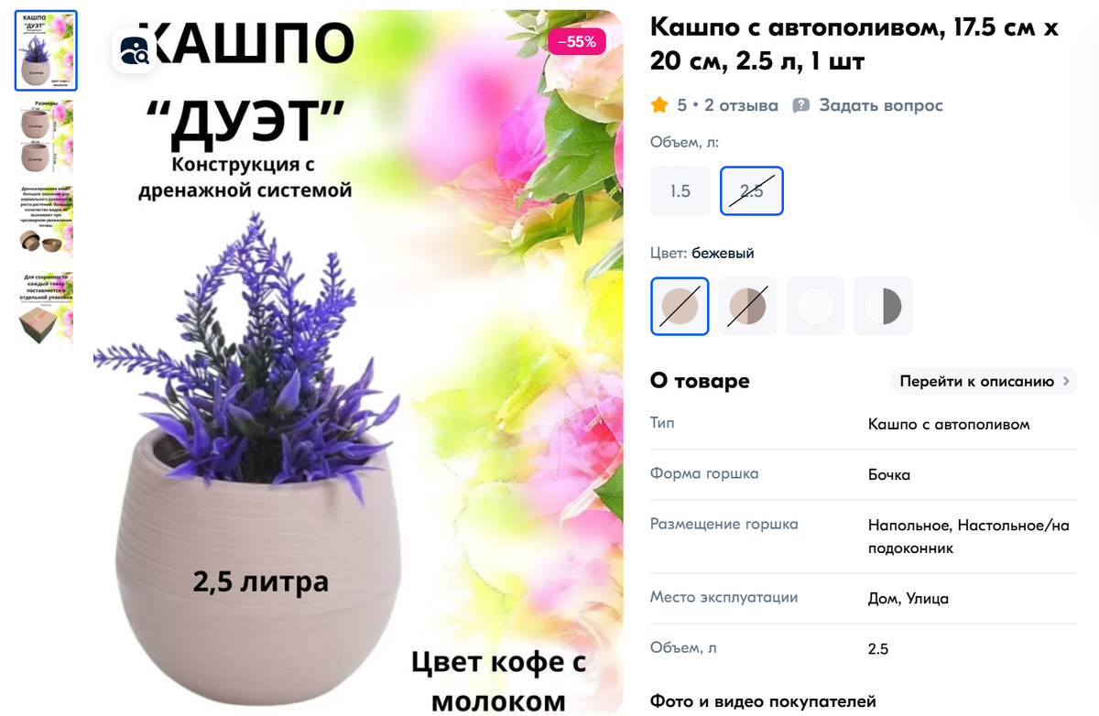
Task: Open the Фото и видео покупателей section
Action: pos(763,701)
